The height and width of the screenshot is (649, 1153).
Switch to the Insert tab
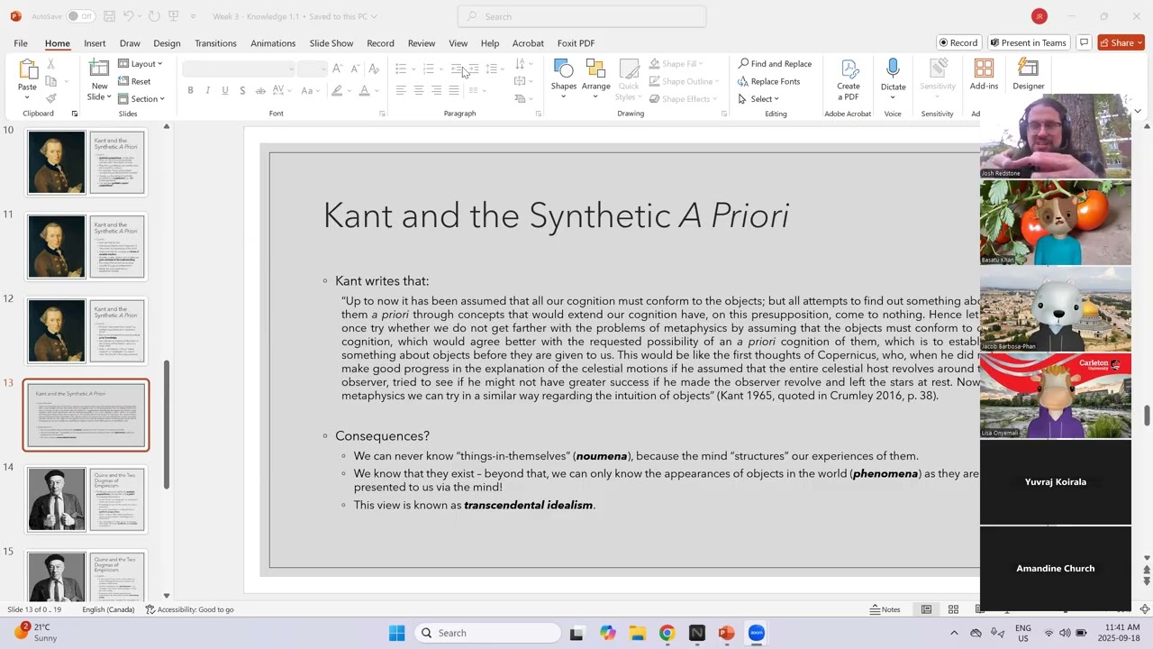pyautogui.click(x=95, y=43)
